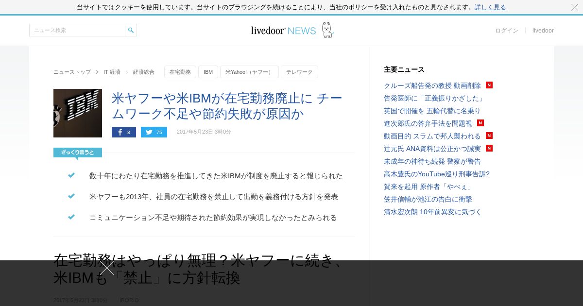Go to 経済総合 breadcrumb

(x=144, y=72)
